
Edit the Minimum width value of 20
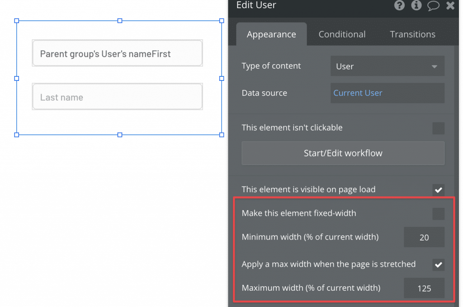[x=424, y=237]
